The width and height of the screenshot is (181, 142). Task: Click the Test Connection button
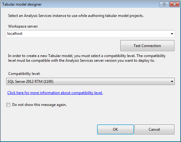(x=147, y=45)
